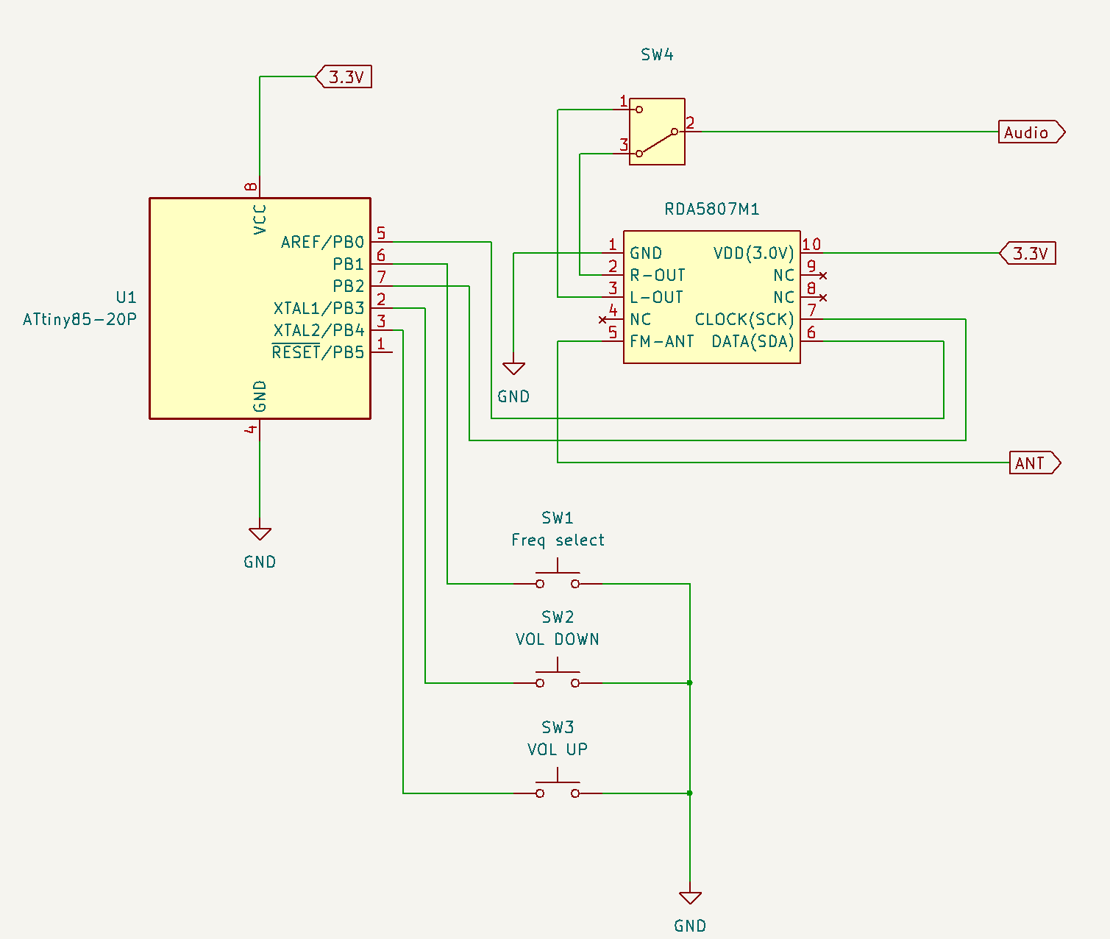Click the CLOCK(SCK) pin name
Viewport: 1110px width, 939px height.
[x=745, y=319]
